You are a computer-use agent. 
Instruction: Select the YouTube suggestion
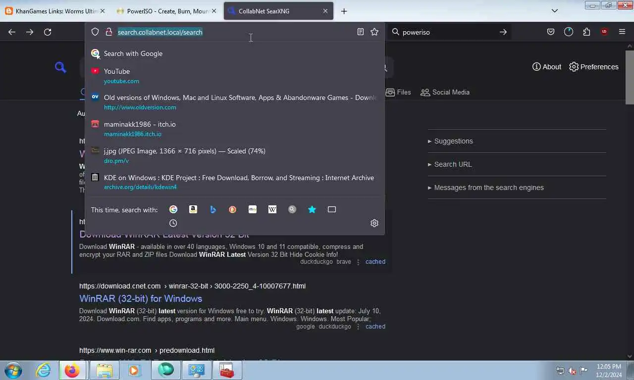(x=235, y=76)
